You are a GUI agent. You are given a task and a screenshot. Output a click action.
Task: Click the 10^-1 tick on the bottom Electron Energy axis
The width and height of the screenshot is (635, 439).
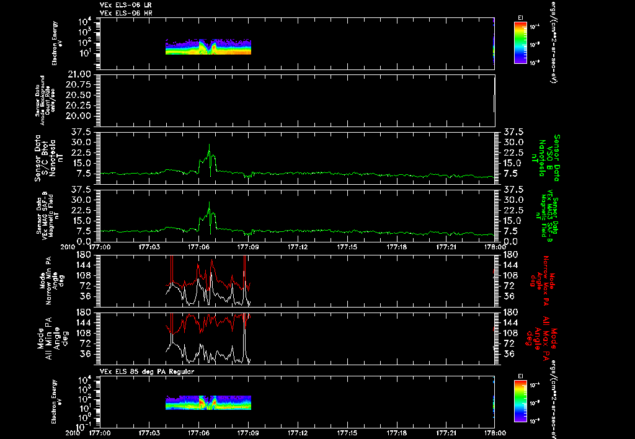pyautogui.click(x=83, y=427)
